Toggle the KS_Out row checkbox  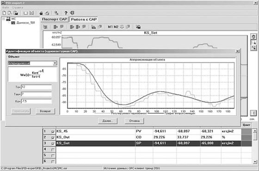[53, 138]
